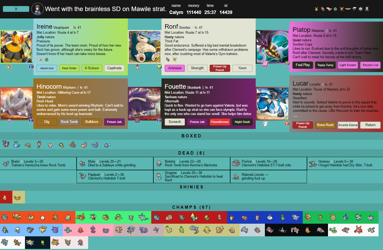Click Piatop's pink held item icon
383x250 pixels.
[265, 63]
